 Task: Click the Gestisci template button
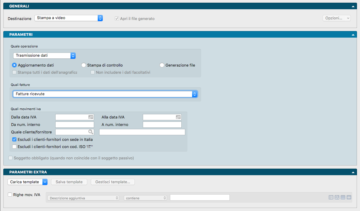click(x=113, y=182)
